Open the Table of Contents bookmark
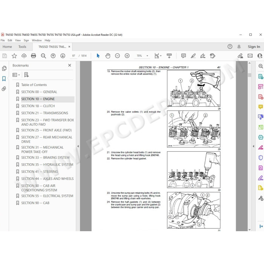 (x=34, y=85)
